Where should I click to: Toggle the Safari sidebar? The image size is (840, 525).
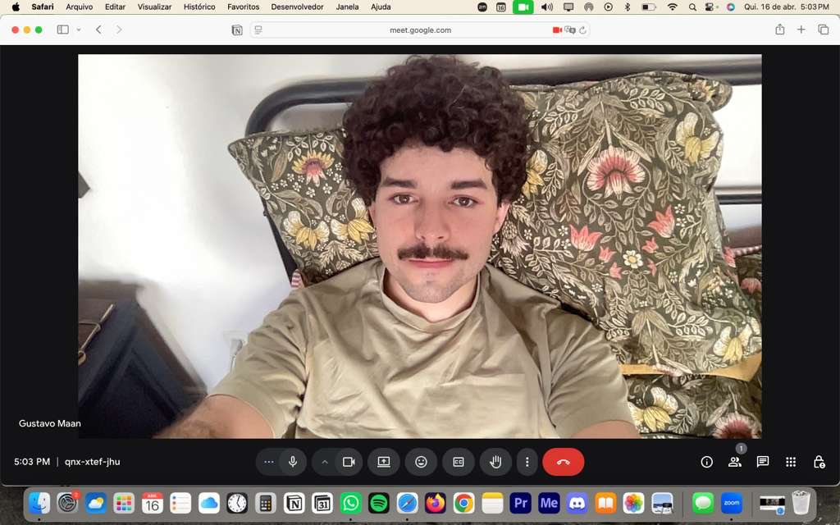[x=62, y=30]
